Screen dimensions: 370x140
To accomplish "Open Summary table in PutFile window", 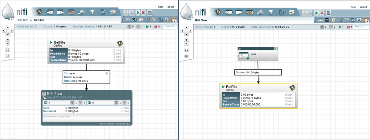I will coord(320,20).
